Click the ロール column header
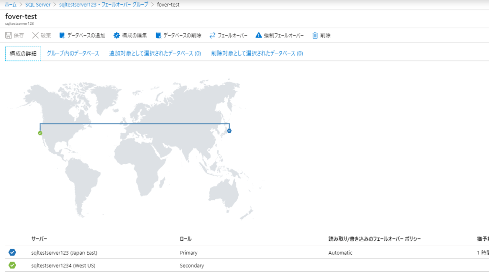Image resolution: width=489 pixels, height=277 pixels. click(186, 239)
